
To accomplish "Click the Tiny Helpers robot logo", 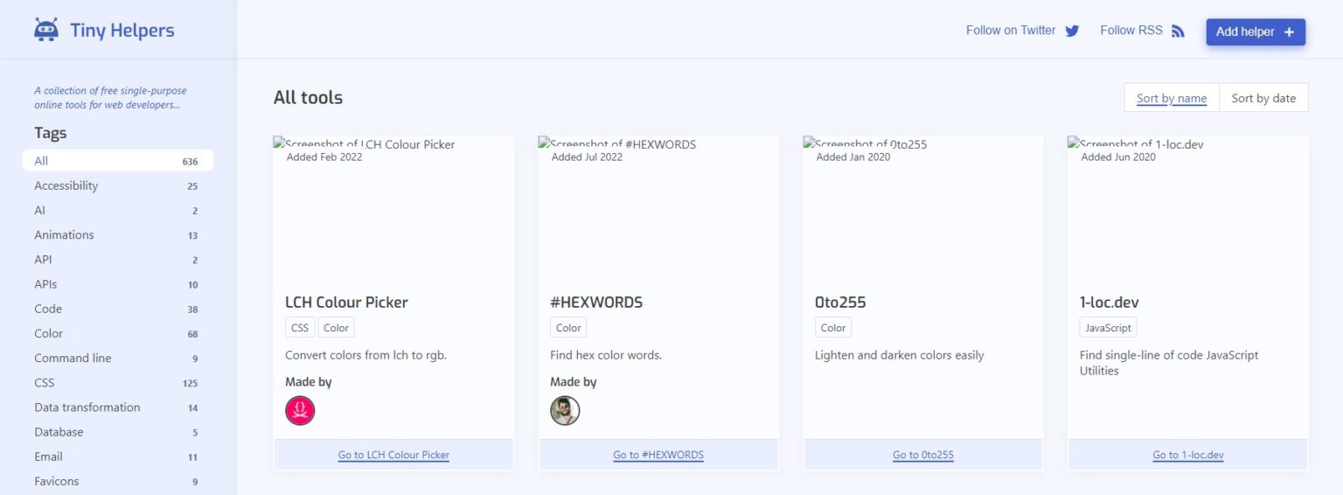I will pos(46,30).
